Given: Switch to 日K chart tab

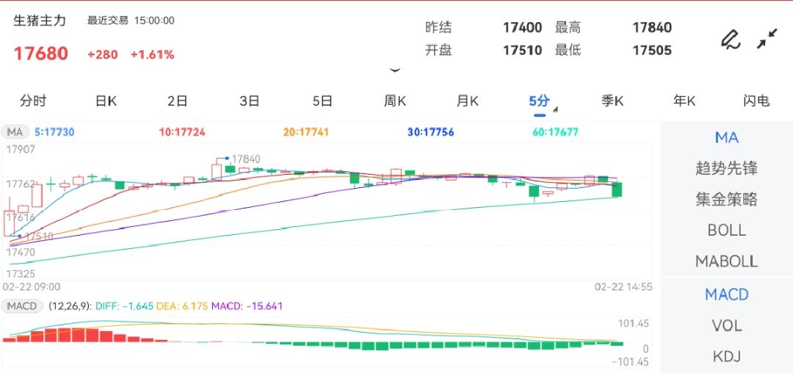Looking at the screenshot, I should tap(106, 101).
